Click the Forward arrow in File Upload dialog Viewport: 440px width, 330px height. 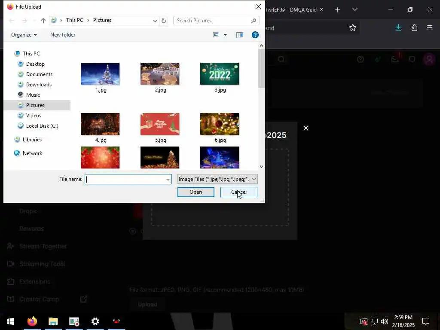24,21
